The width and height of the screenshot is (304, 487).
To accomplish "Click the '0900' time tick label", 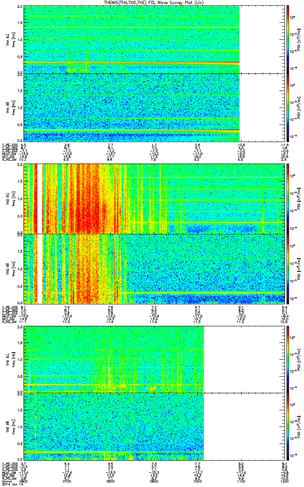I will (x=154, y=481).
